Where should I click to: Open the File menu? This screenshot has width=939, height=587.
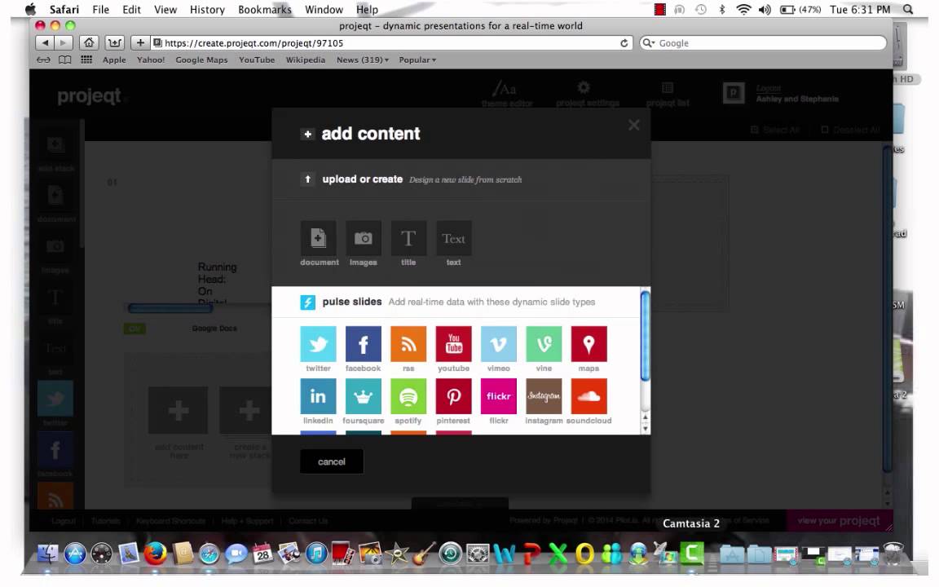click(100, 10)
